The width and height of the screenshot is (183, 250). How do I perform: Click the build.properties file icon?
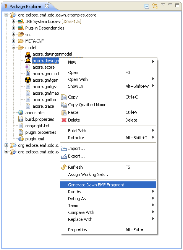tap(21, 119)
